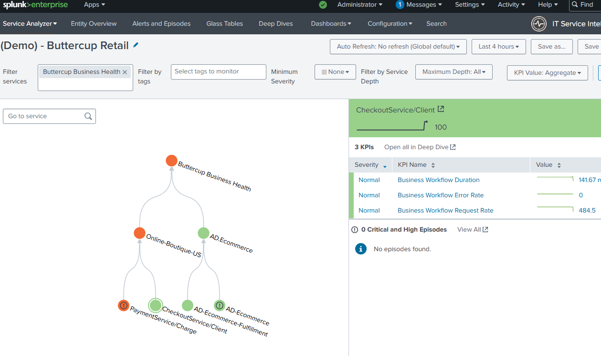
Task: Sort the table by Severity column
Action: (370, 165)
